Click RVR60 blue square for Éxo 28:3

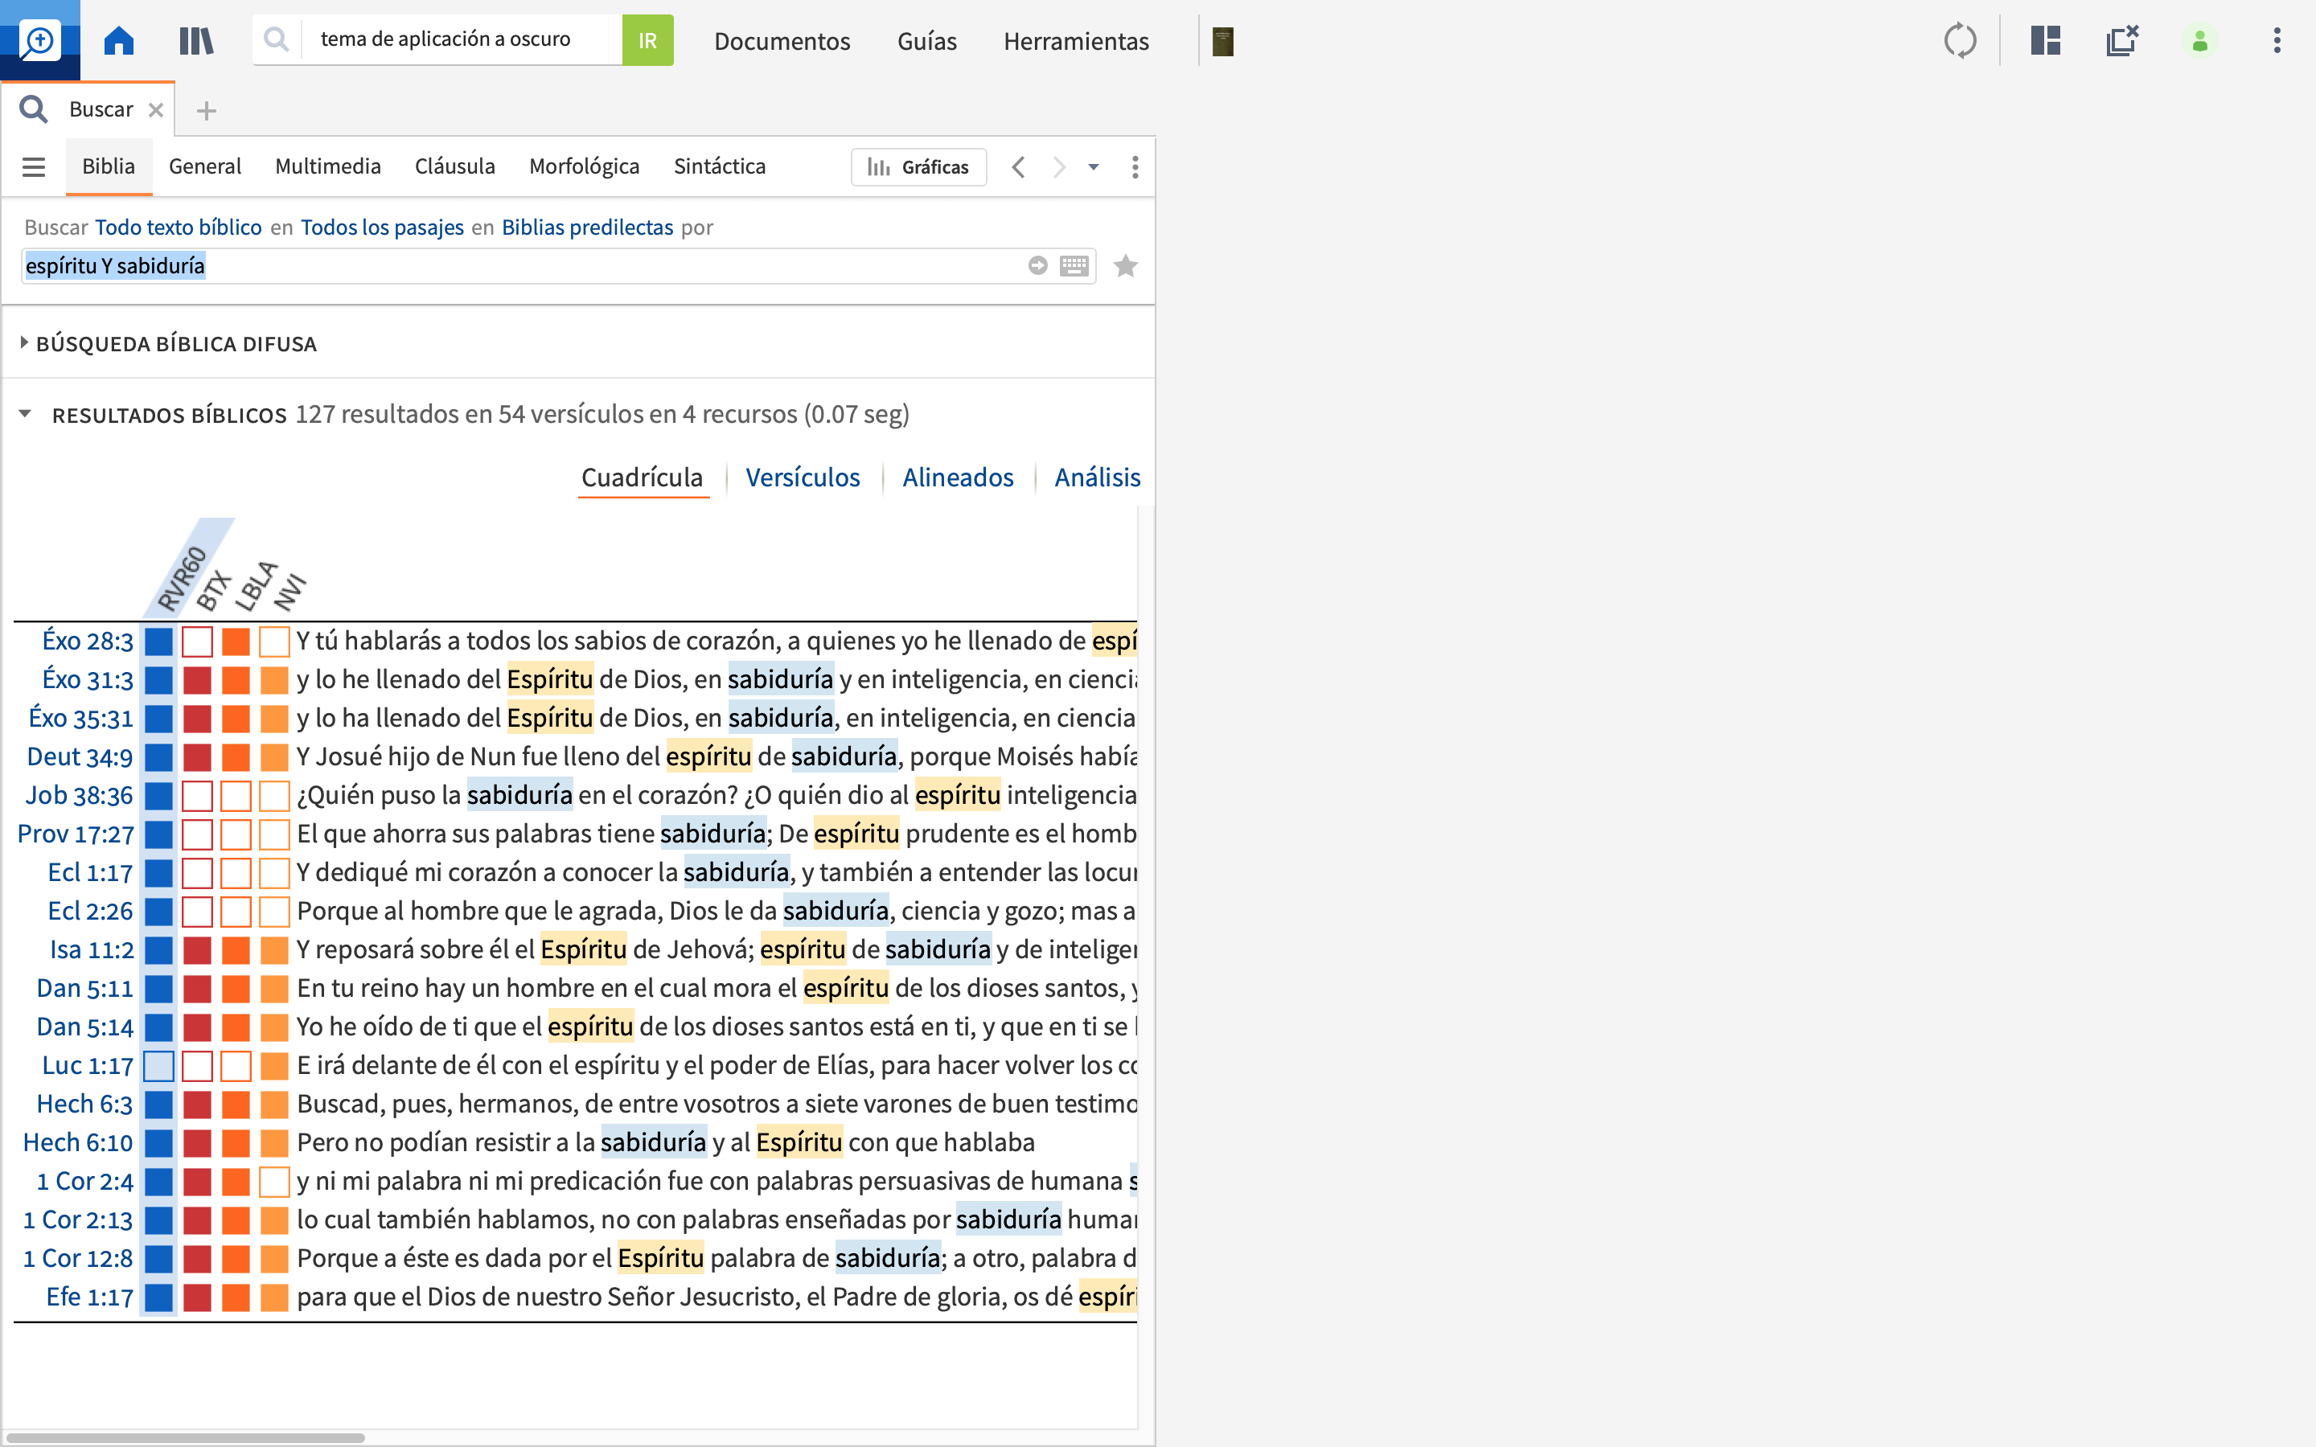(x=159, y=642)
